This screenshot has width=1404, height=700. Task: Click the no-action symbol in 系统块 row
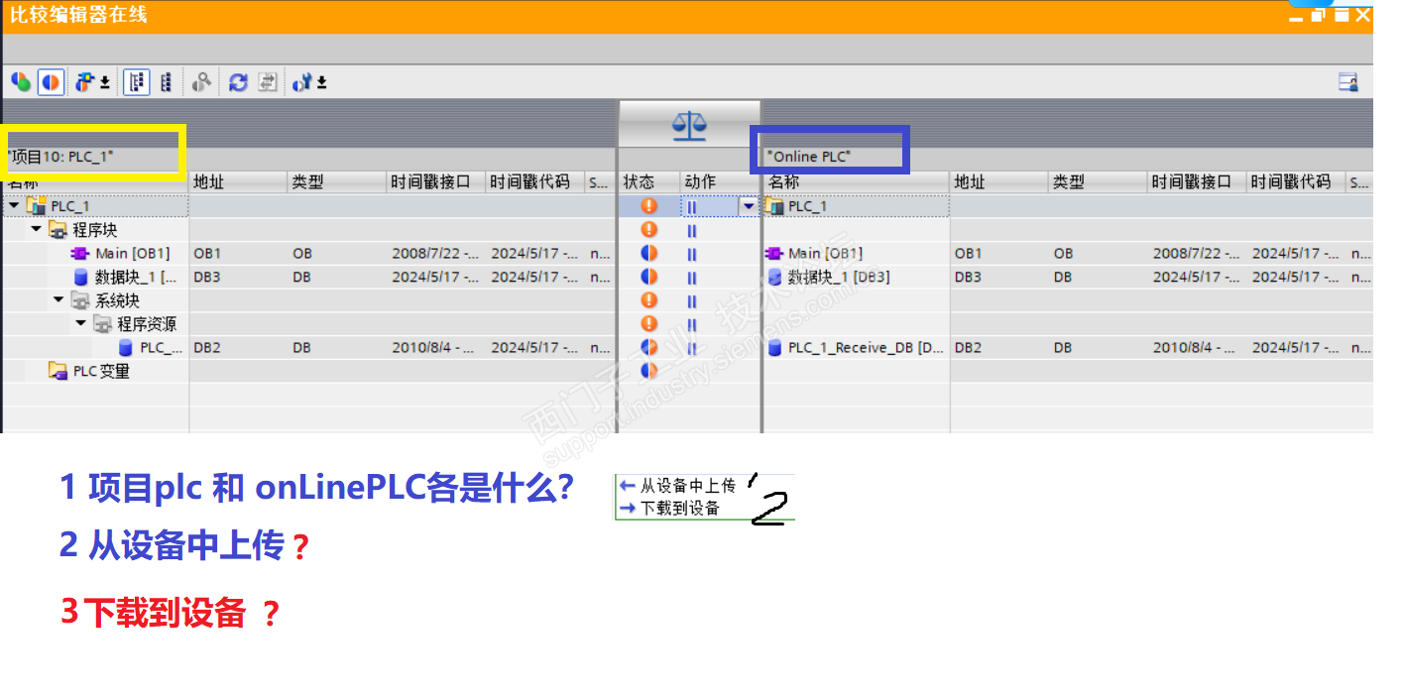click(x=692, y=301)
